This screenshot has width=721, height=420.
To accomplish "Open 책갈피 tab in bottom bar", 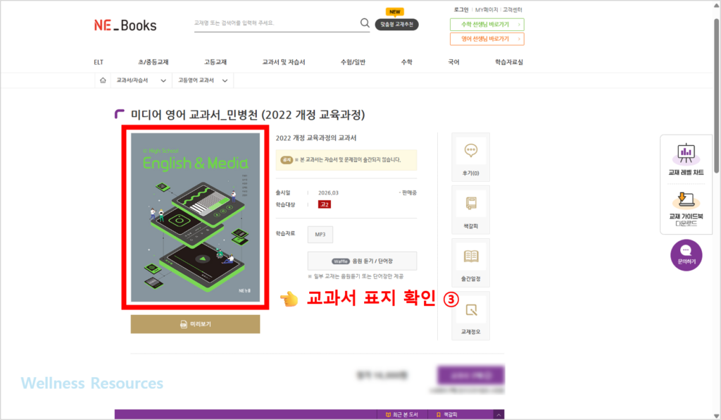I will 446,415.
